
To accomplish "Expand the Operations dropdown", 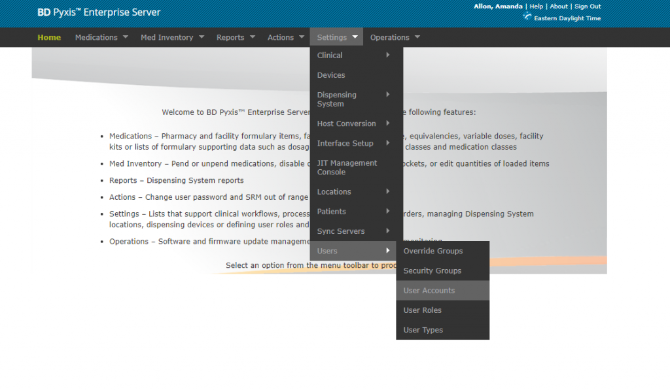I will (395, 37).
